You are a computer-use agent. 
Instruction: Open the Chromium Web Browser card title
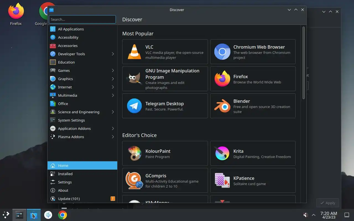(259, 47)
